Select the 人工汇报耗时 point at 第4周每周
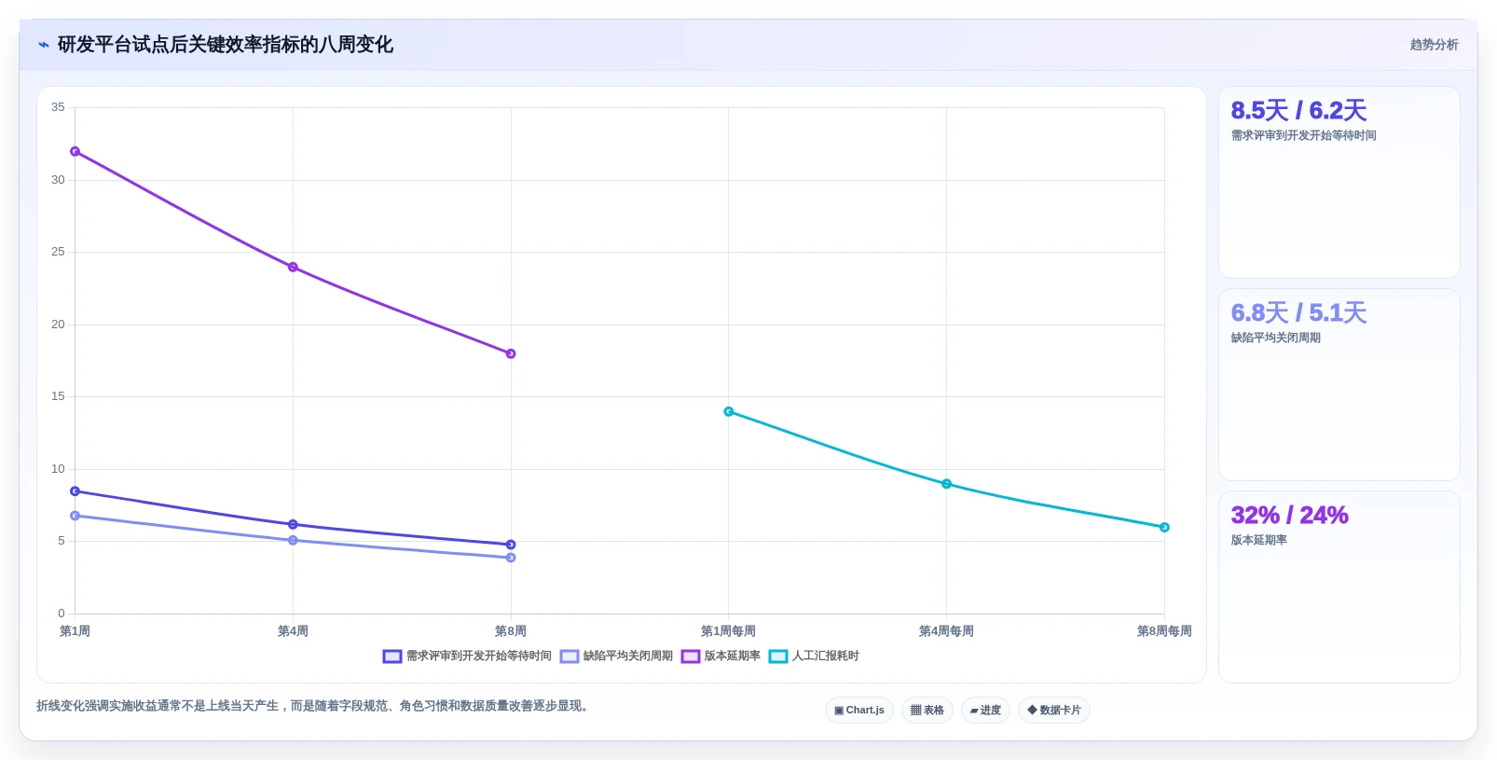This screenshot has width=1497, height=760. (x=946, y=484)
